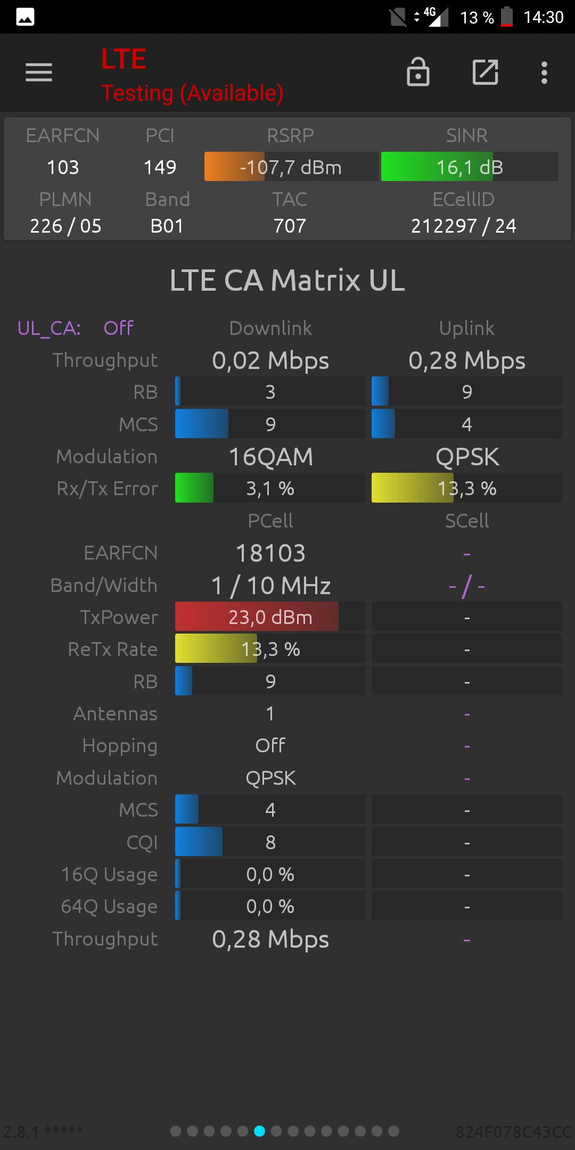The height and width of the screenshot is (1150, 575).
Task: Jump to the first page indicator dot
Action: tap(176, 1131)
